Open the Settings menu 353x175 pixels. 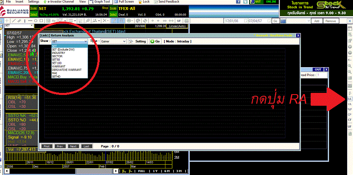point(34,2)
